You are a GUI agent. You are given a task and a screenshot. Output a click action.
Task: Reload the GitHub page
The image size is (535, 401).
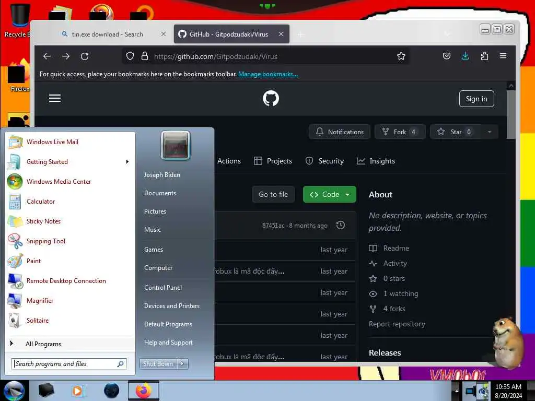(x=85, y=56)
